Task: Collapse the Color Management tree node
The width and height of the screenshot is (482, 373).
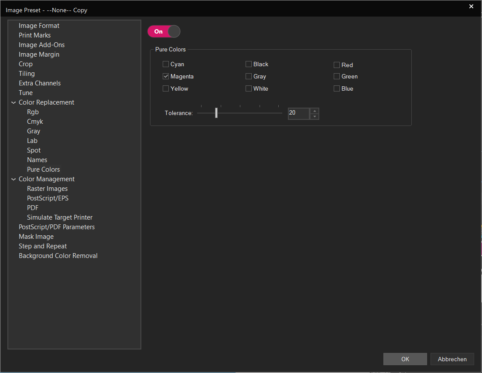Action: pyautogui.click(x=14, y=179)
